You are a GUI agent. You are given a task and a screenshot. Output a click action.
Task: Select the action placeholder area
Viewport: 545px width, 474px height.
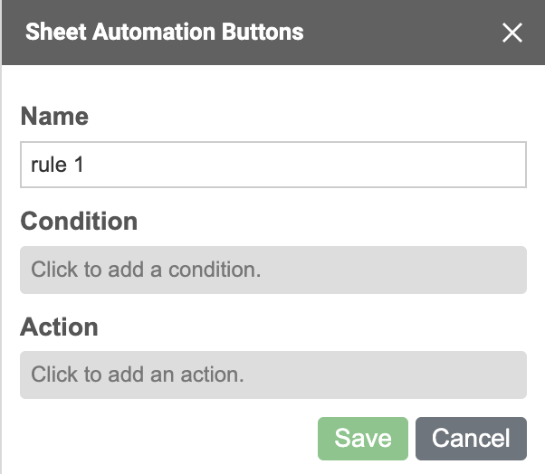[x=273, y=374]
